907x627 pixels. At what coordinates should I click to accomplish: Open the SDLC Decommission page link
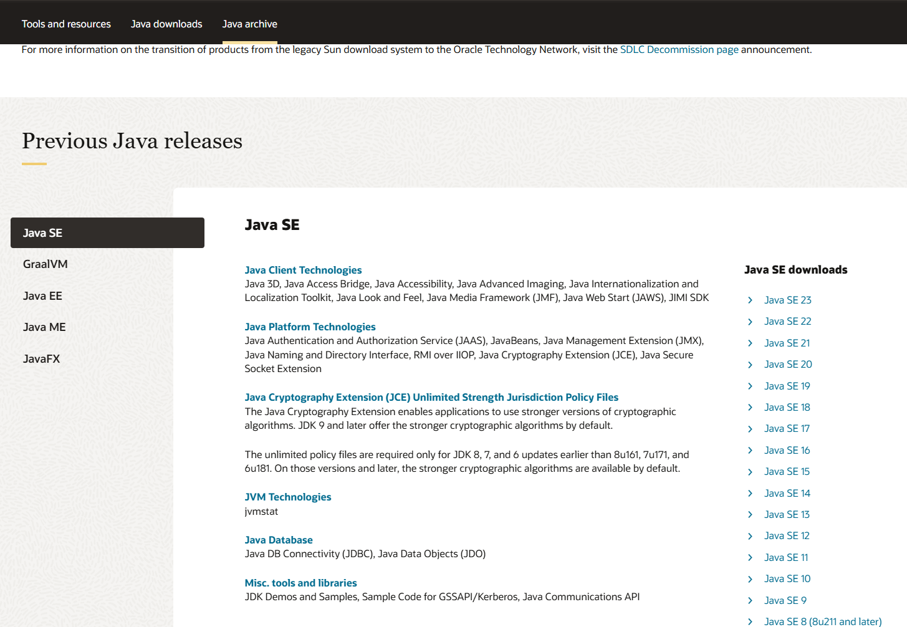[679, 49]
